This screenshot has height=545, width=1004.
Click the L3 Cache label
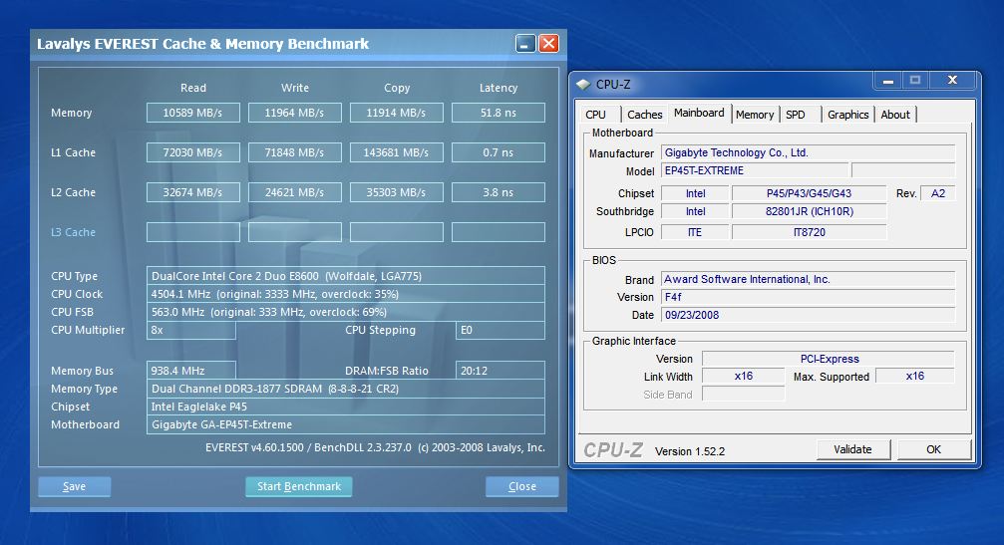tap(73, 232)
